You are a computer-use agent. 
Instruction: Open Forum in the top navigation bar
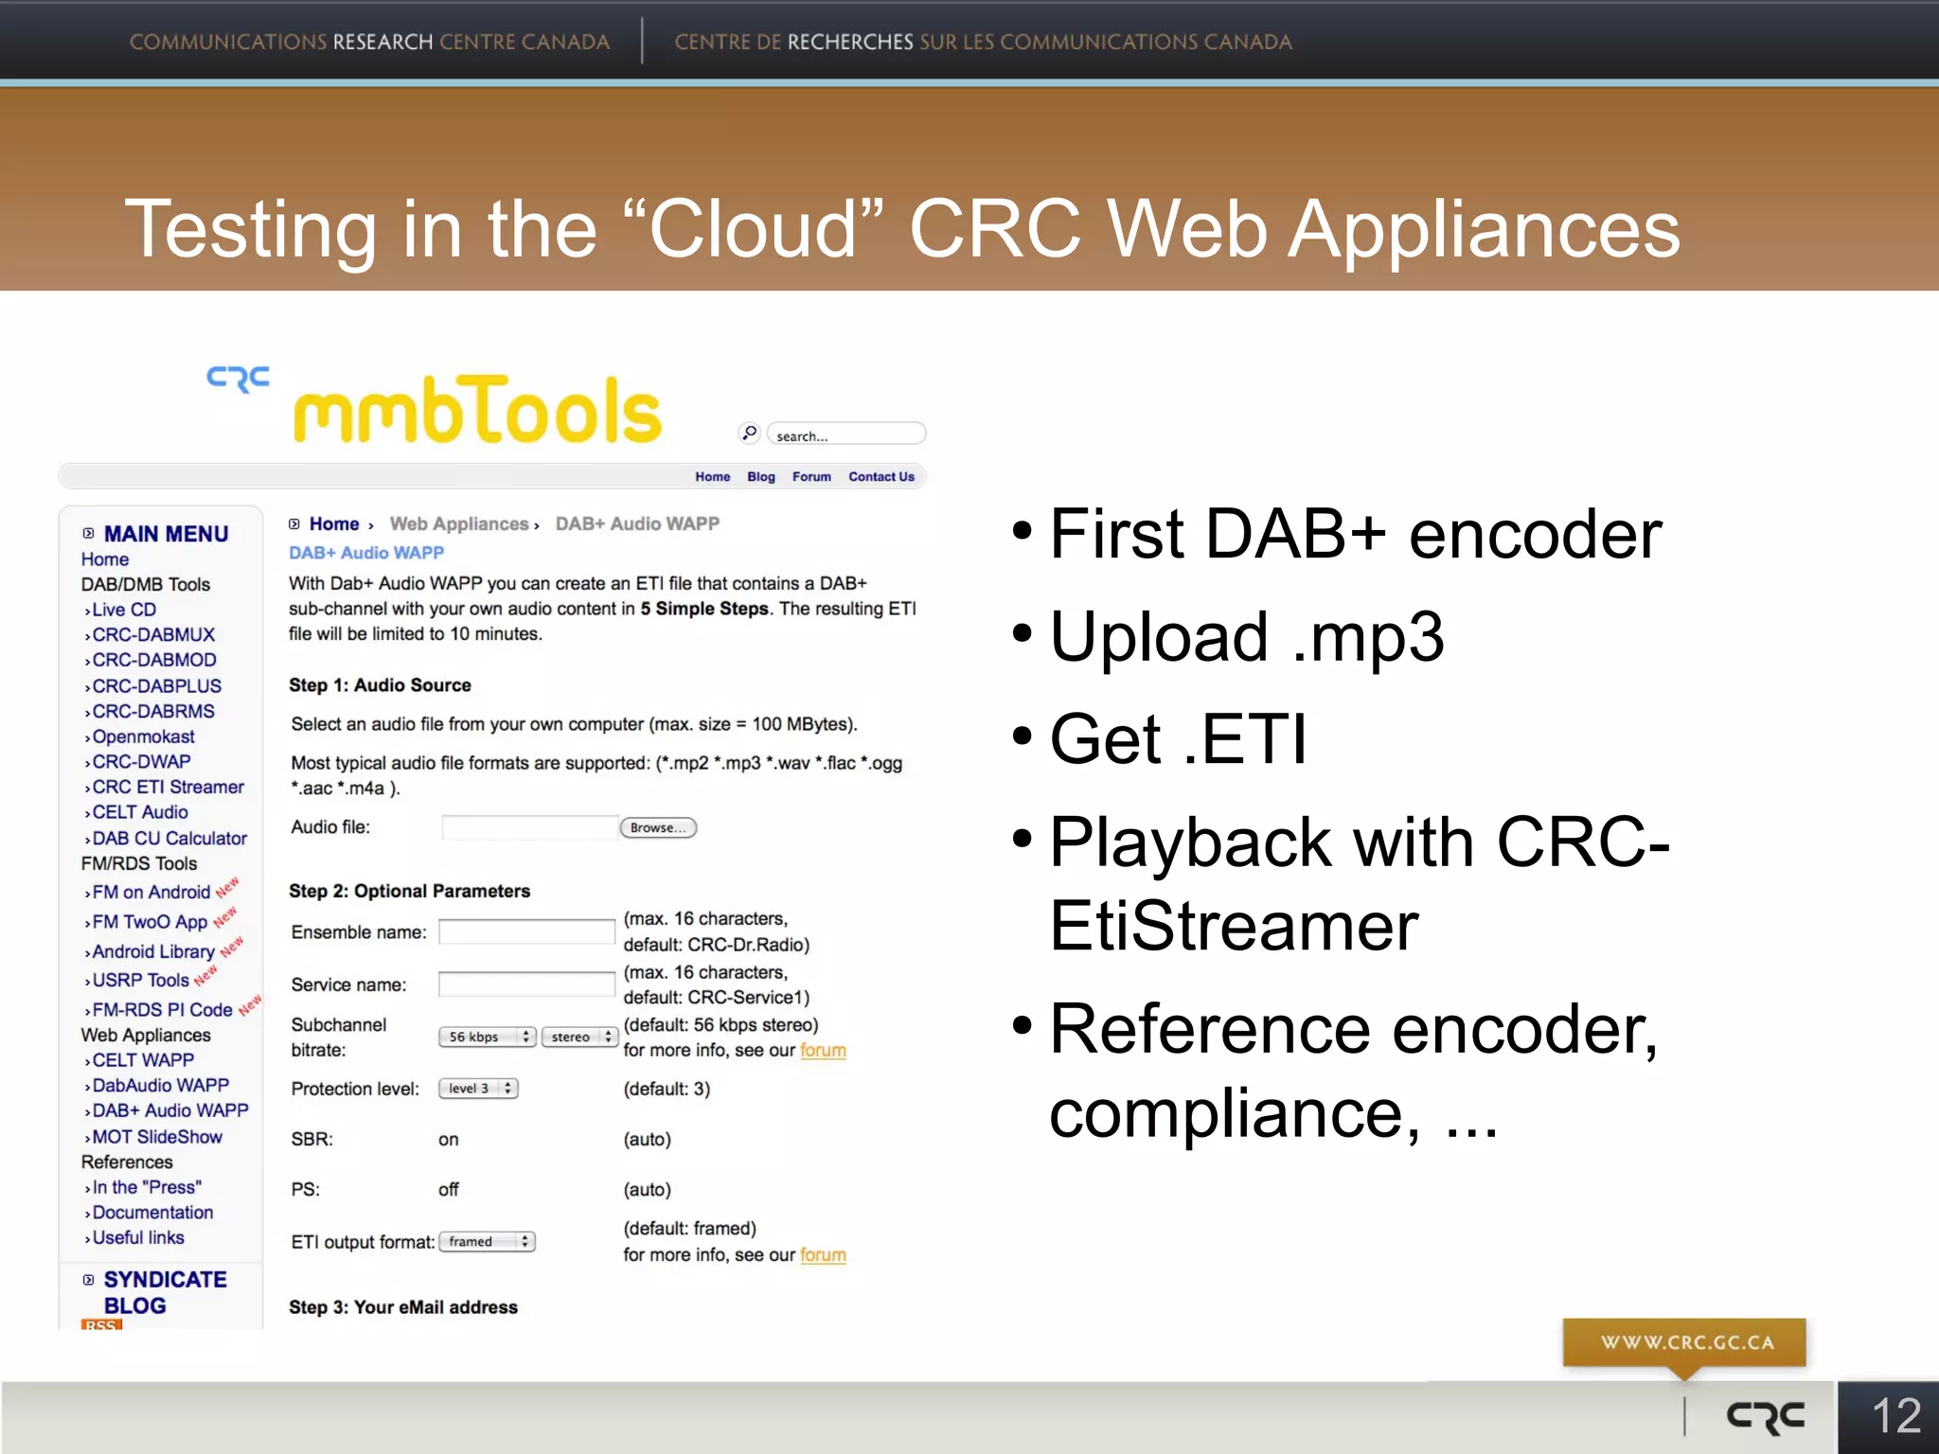click(x=811, y=477)
